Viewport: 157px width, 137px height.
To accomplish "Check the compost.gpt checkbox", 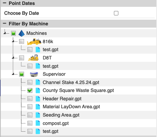I will pyautogui.click(x=30, y=123).
